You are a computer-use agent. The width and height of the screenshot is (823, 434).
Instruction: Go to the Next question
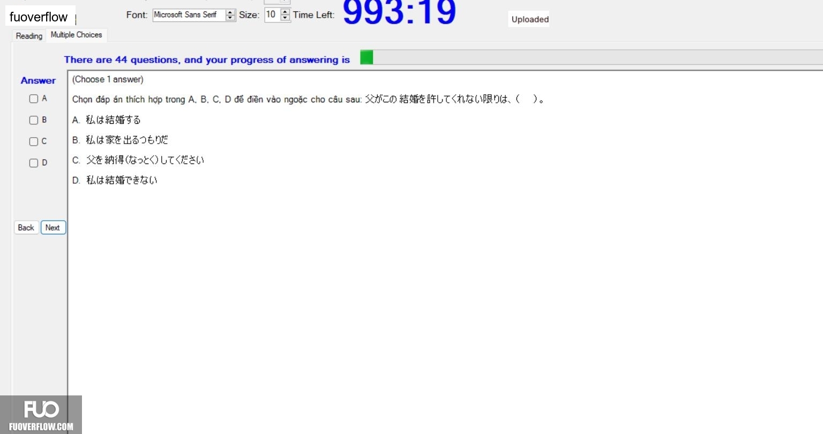pos(53,228)
